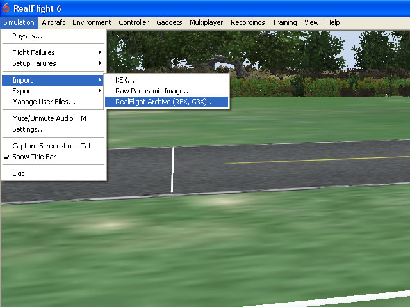Image resolution: width=410 pixels, height=307 pixels.
Task: Open the Controller menu
Action: point(134,22)
